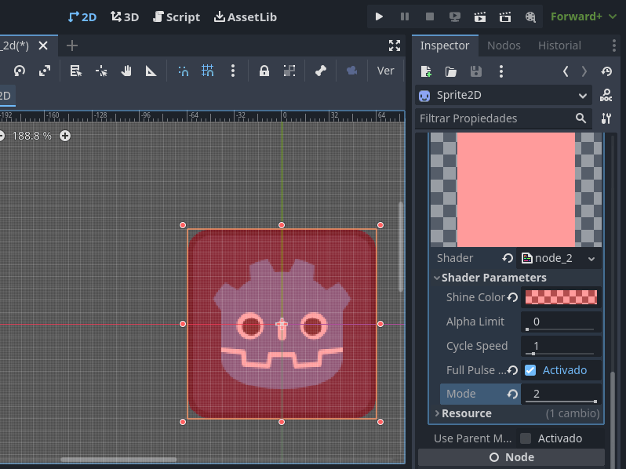Switch to the 3D workspace
The height and width of the screenshot is (469, 626).
[125, 16]
